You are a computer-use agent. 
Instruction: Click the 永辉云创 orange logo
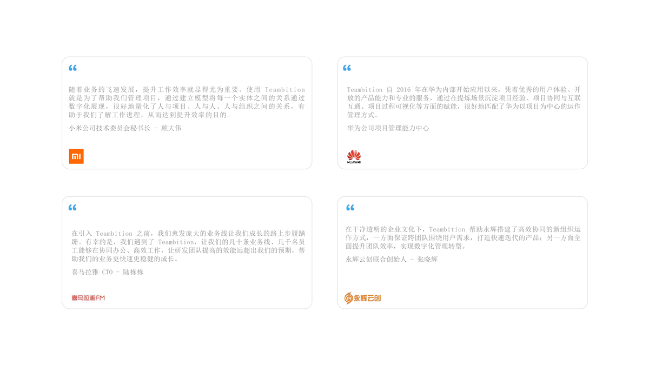click(x=363, y=298)
